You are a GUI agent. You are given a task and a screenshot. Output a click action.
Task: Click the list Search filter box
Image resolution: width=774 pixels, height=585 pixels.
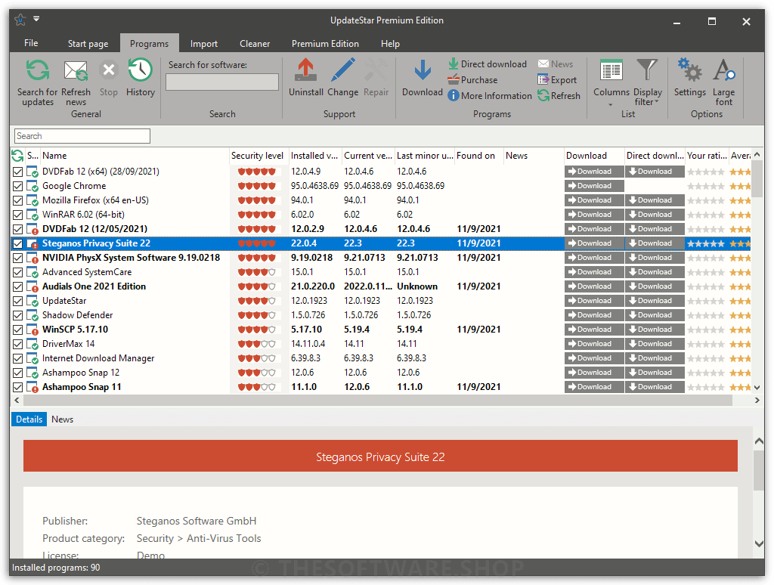point(82,136)
